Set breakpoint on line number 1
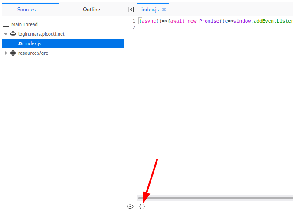Screen dimensions: 295x212 (x=134, y=21)
